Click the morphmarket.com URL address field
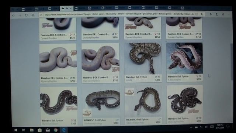This screenshot has height=133, width=236. coord(119,14)
